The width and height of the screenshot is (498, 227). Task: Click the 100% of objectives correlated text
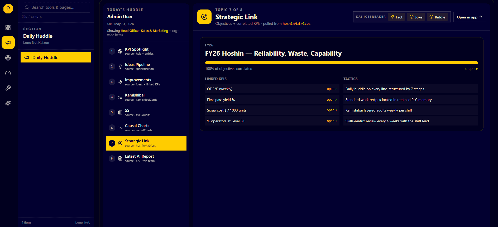point(229,69)
